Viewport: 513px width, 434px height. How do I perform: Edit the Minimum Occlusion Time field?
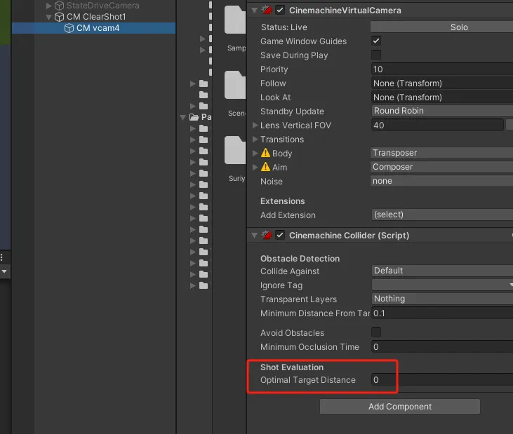[x=442, y=347]
